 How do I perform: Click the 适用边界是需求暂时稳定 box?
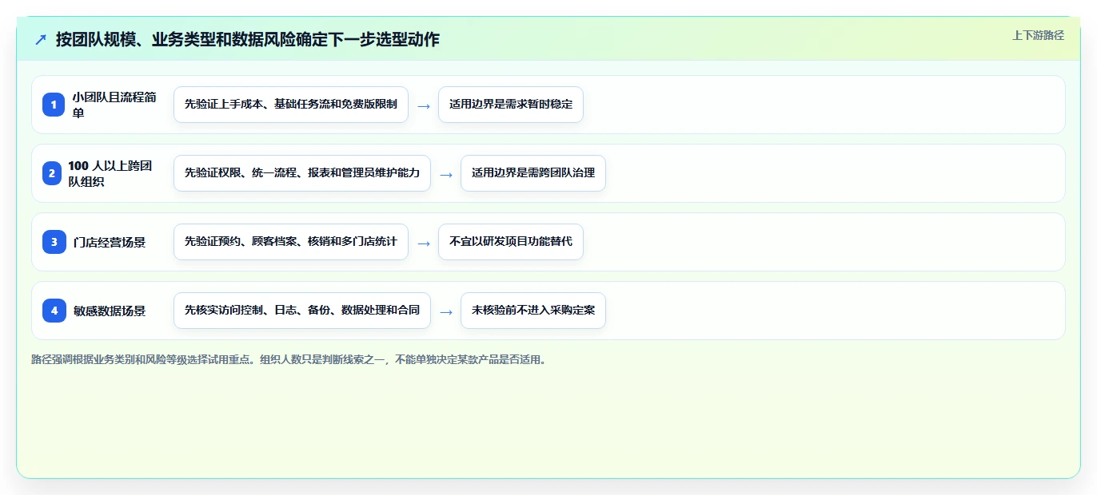point(511,105)
